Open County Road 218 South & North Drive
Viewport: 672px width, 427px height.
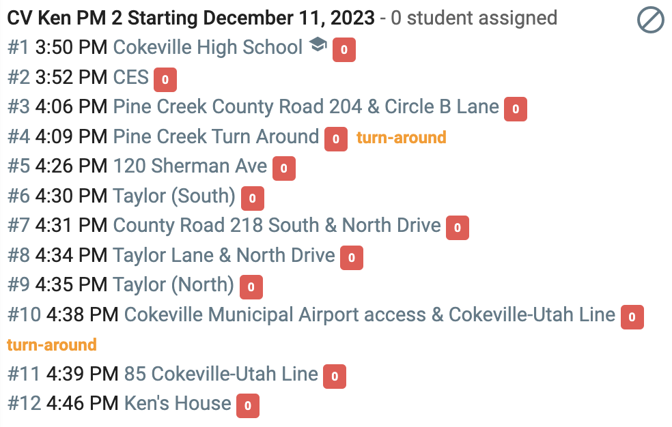(x=277, y=226)
